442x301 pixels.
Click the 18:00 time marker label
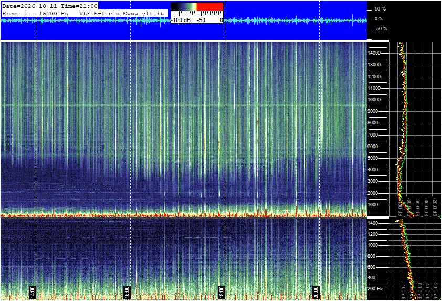click(x=222, y=292)
